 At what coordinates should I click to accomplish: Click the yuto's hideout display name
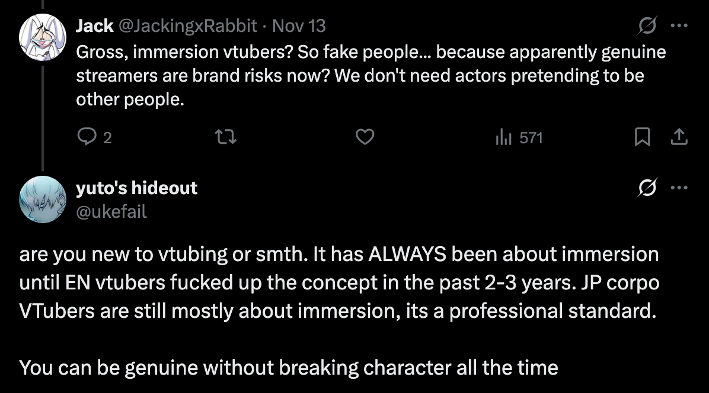click(x=136, y=188)
